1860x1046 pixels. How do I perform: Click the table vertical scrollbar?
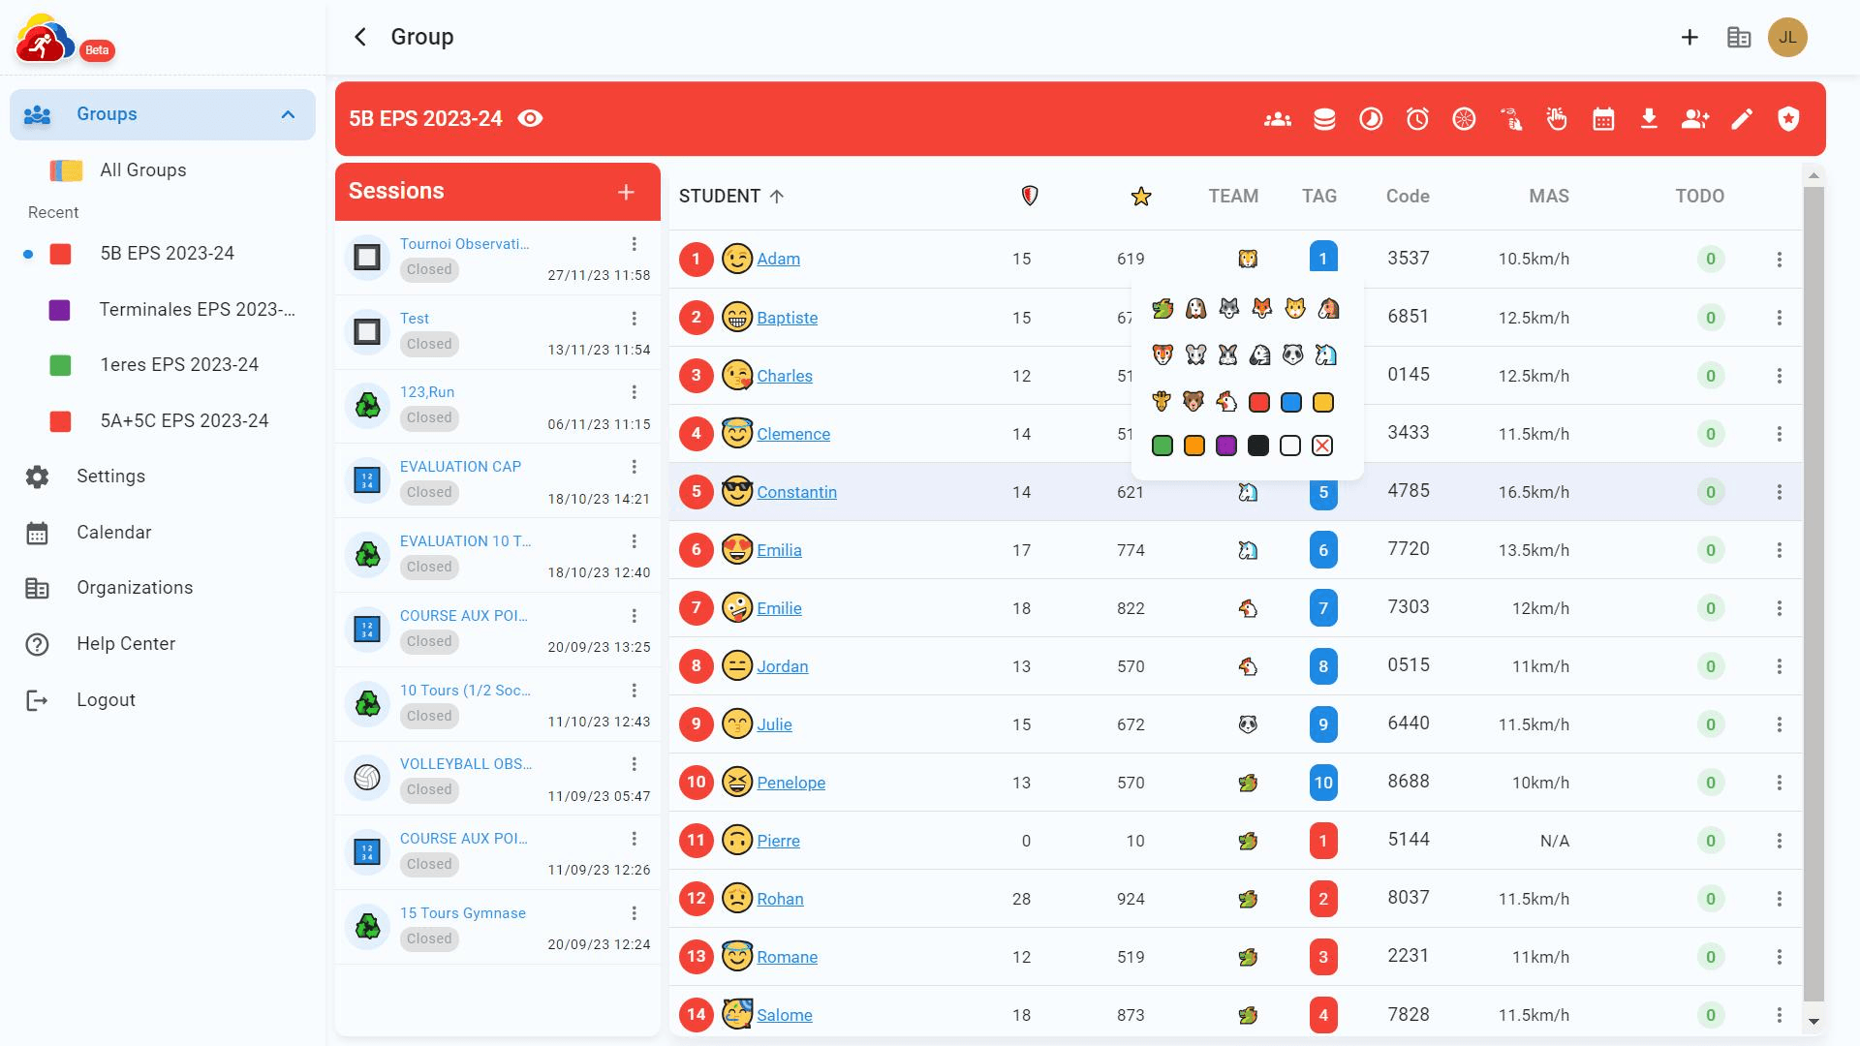[x=1813, y=594]
